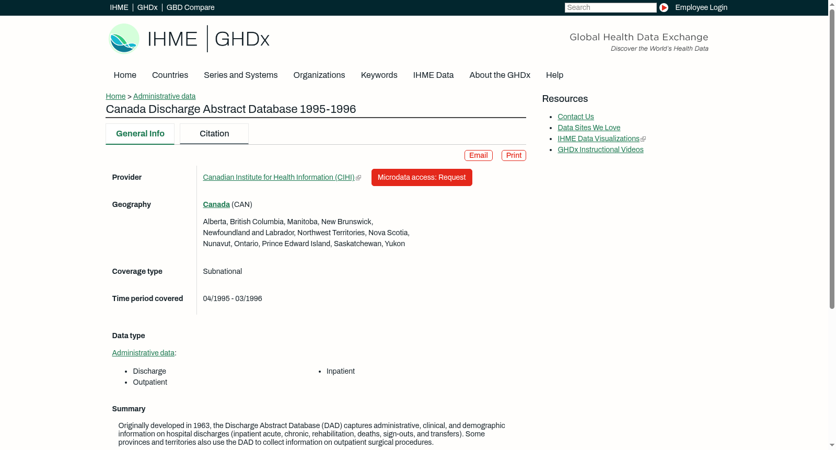
Task: Click the Resources heading
Action: point(565,99)
